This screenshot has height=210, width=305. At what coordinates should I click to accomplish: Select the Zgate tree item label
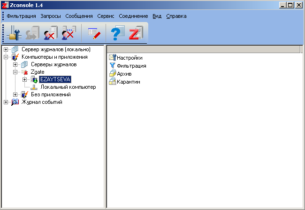tap(38, 72)
